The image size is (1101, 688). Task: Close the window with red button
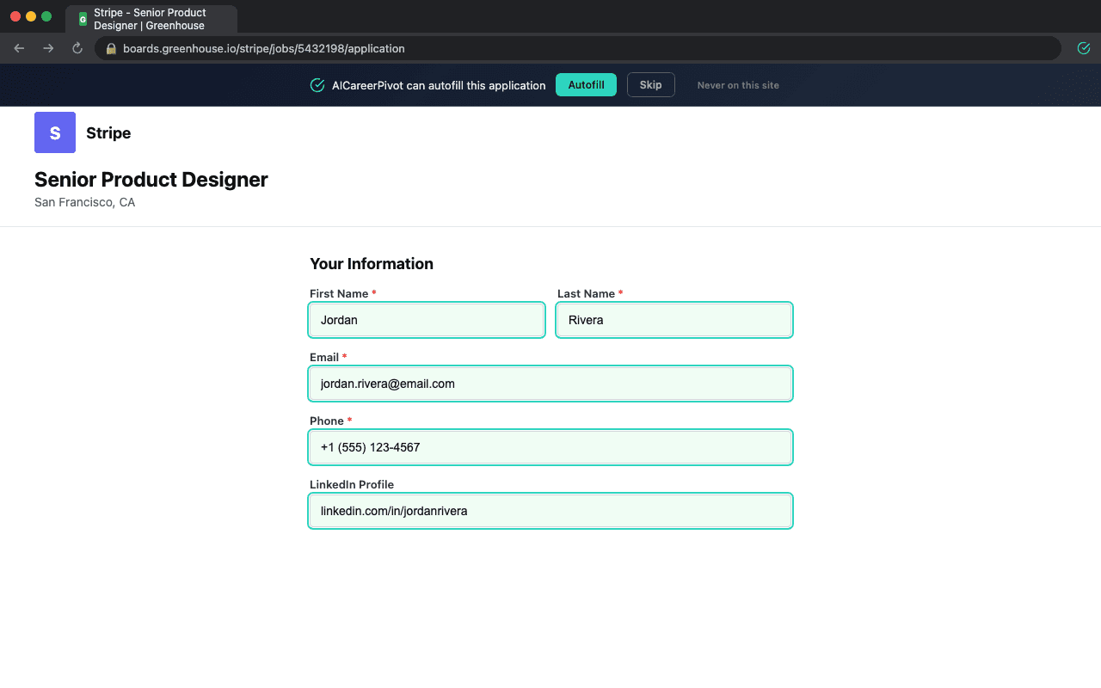(x=15, y=16)
